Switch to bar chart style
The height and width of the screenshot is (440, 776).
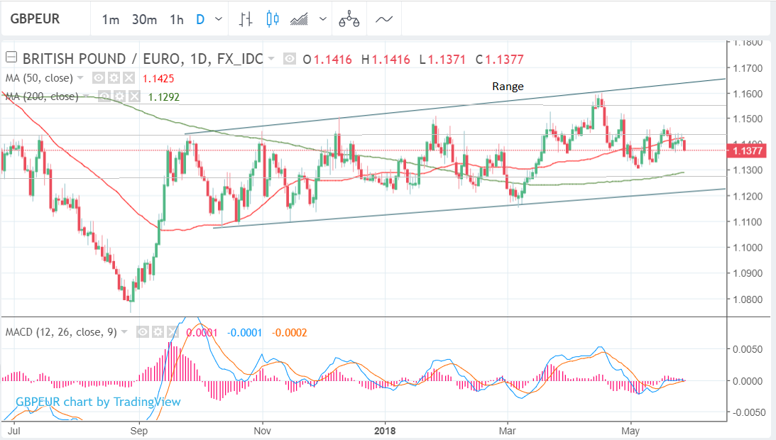246,19
